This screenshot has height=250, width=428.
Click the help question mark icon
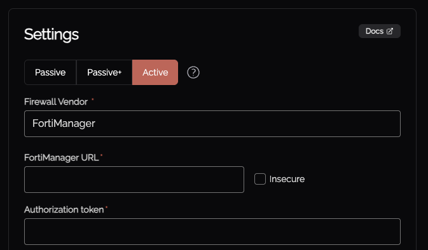[193, 72]
